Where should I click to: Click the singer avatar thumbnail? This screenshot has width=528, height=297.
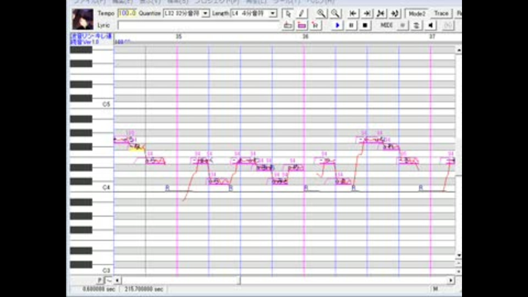[82, 19]
